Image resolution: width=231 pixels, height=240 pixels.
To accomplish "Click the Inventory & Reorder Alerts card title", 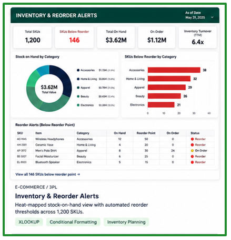I will [57, 196].
